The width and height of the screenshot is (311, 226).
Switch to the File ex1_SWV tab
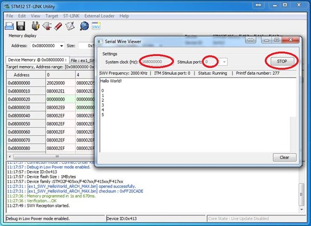(x=82, y=61)
